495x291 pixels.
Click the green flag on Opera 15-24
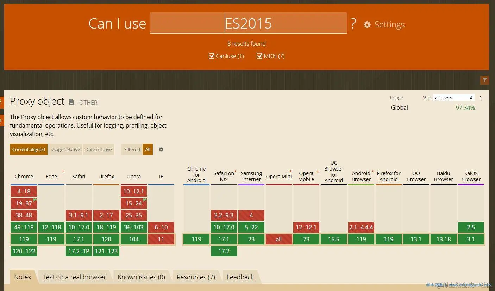point(145,199)
